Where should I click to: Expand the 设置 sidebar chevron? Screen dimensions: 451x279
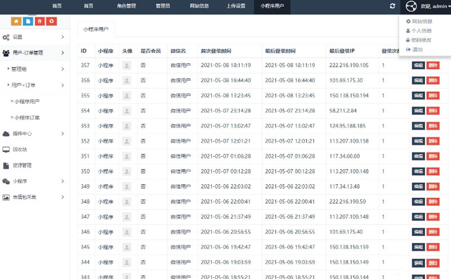click(63, 37)
